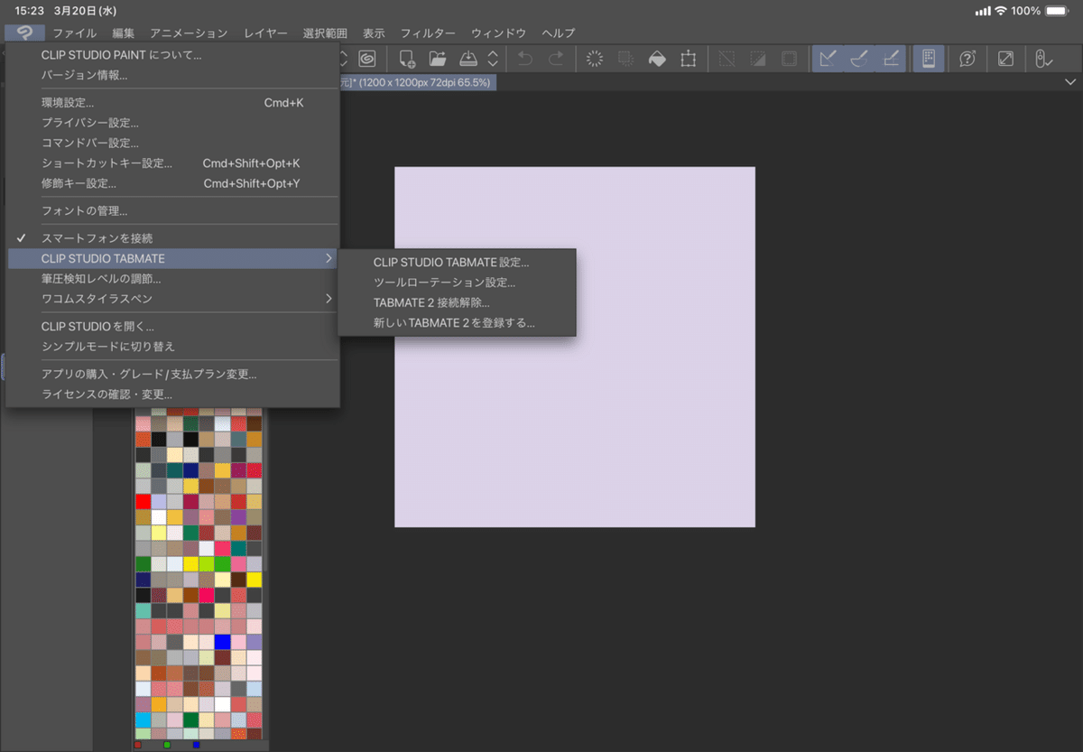This screenshot has height=752, width=1083.
Task: Redo the undone action
Action: [556, 59]
